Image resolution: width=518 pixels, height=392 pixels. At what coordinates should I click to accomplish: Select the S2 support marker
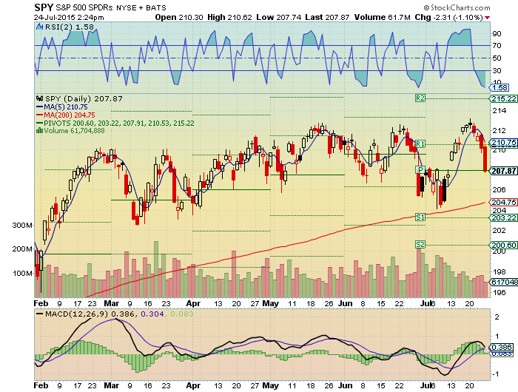tap(420, 244)
